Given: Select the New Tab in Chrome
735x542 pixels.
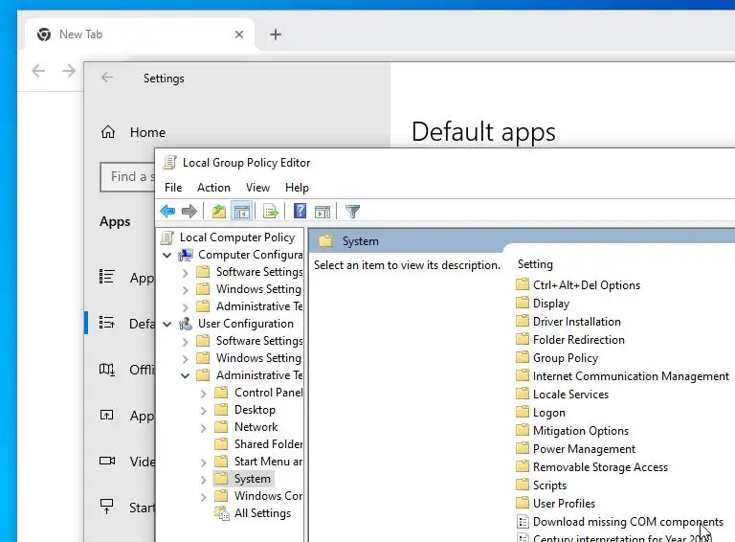Looking at the screenshot, I should coord(140,34).
